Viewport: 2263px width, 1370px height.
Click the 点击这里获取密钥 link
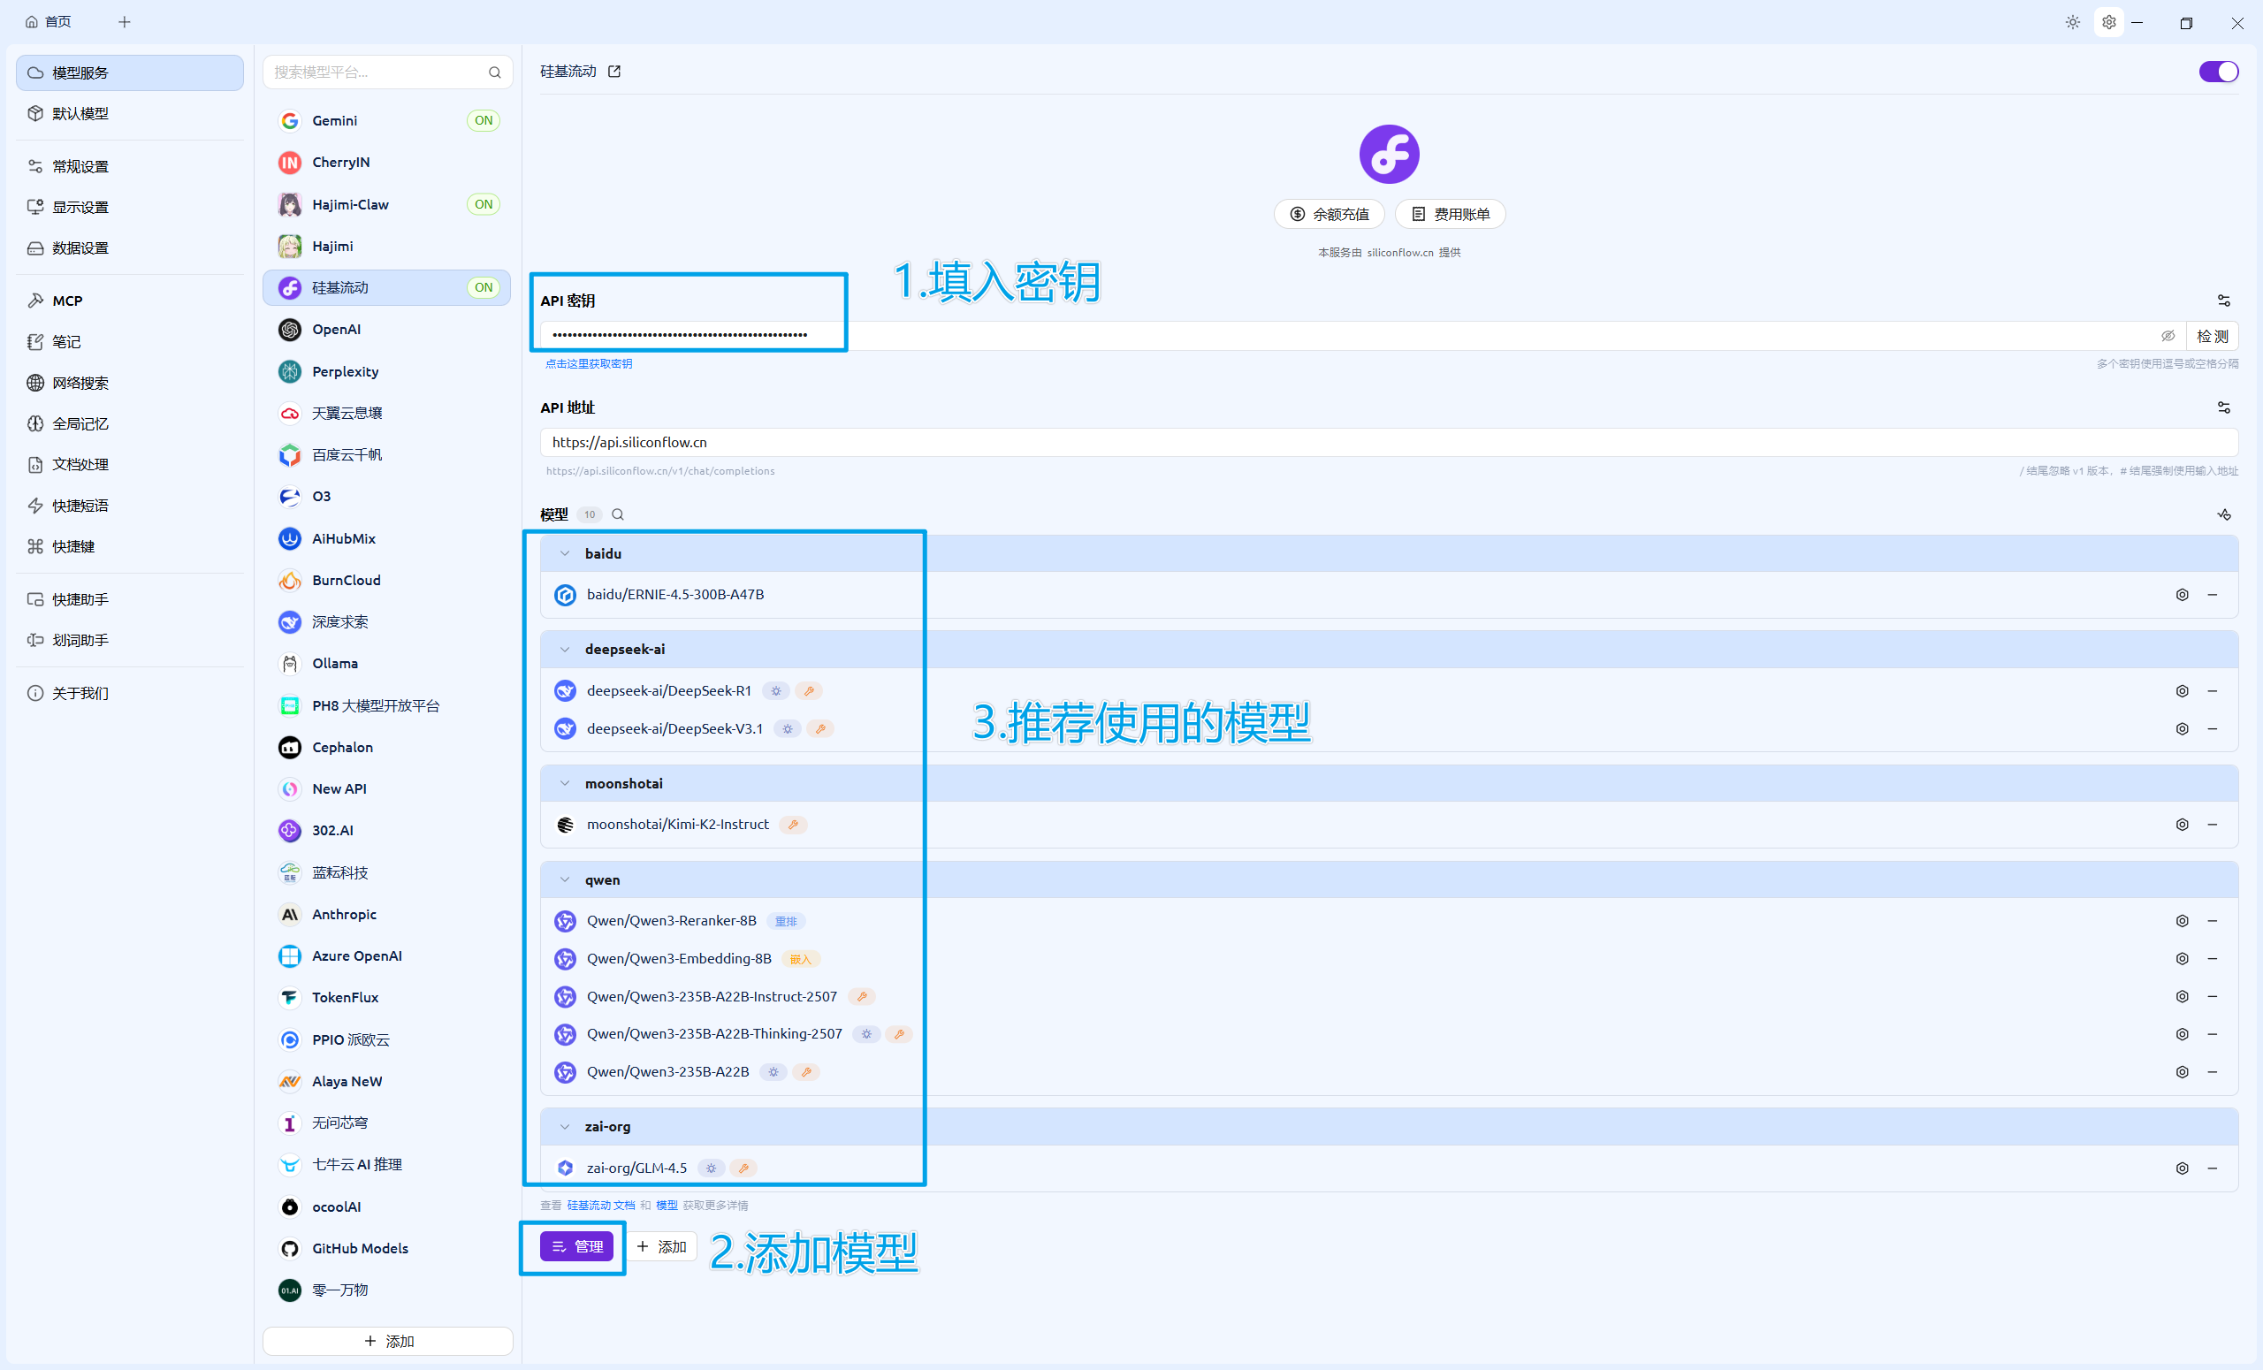point(588,363)
